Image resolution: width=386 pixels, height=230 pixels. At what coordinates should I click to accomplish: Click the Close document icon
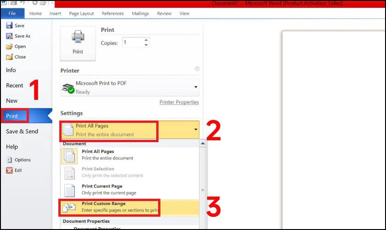coord(9,57)
